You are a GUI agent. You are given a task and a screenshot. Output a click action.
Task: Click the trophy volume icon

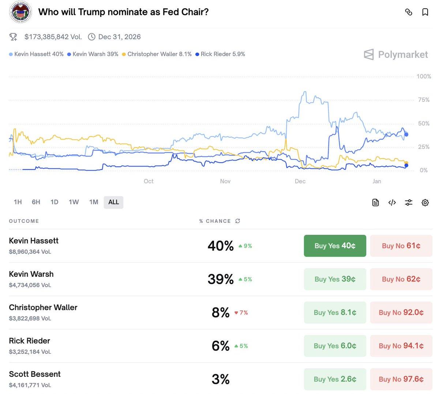coord(14,37)
